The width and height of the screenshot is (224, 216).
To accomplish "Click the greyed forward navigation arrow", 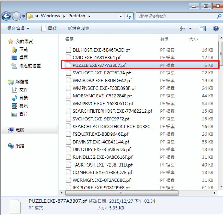I will click(16, 16).
